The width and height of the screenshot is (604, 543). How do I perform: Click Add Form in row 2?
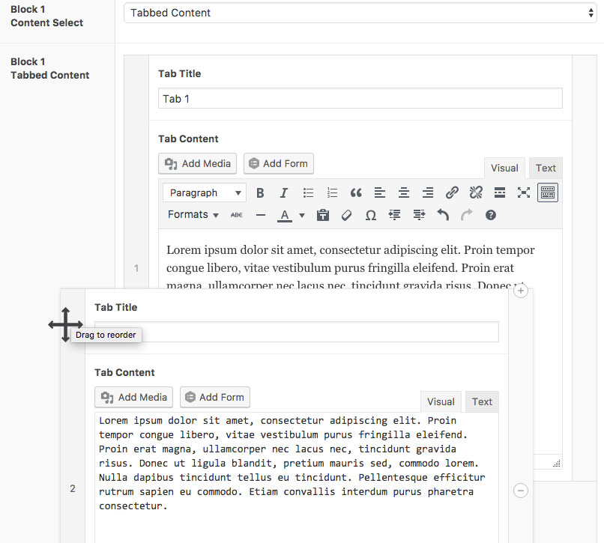(215, 398)
